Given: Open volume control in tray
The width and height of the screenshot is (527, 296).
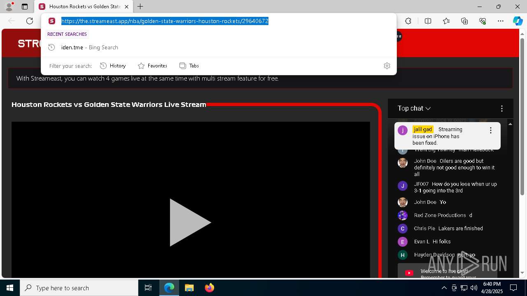Looking at the screenshot, I should pyautogui.click(x=473, y=288).
